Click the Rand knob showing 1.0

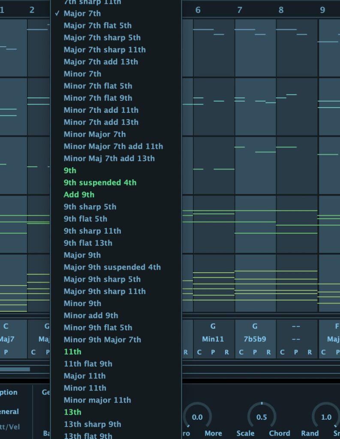point(326,417)
